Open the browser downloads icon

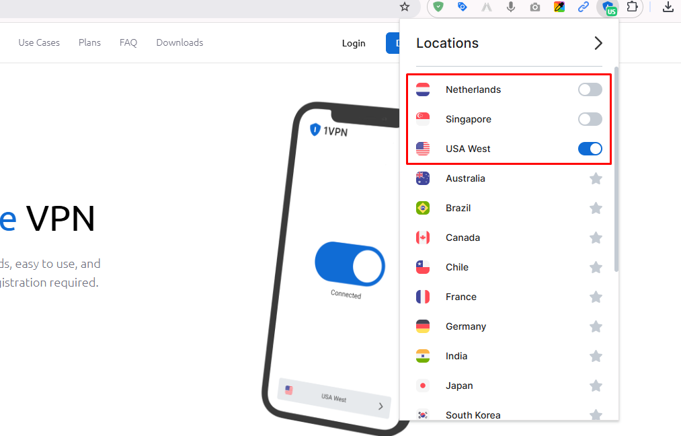668,9
